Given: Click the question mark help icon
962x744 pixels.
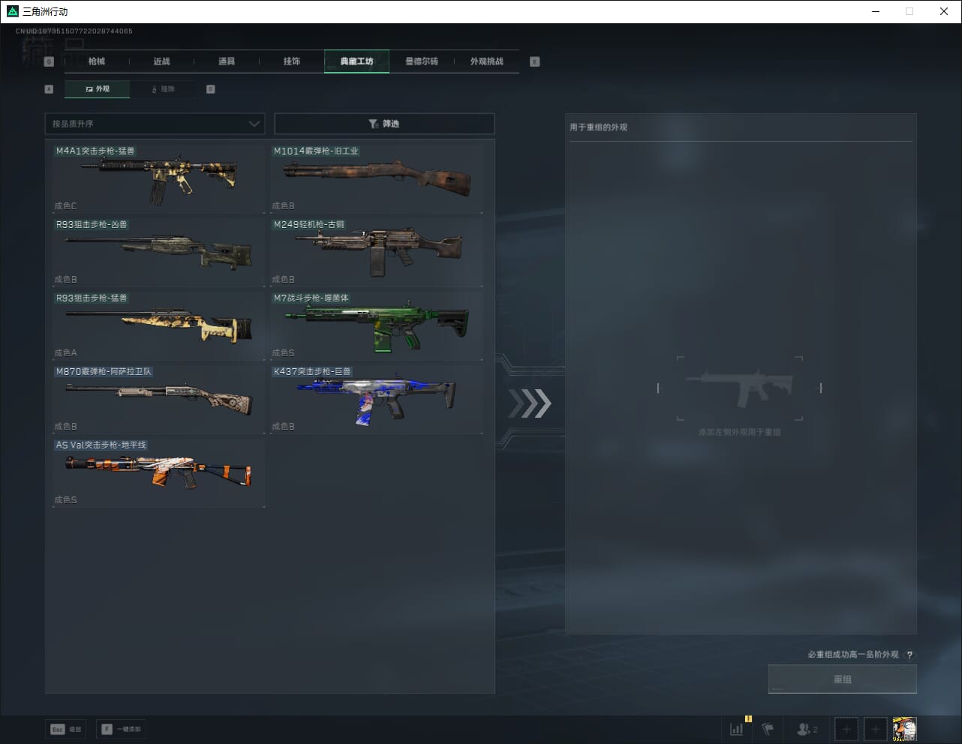Looking at the screenshot, I should pyautogui.click(x=909, y=655).
